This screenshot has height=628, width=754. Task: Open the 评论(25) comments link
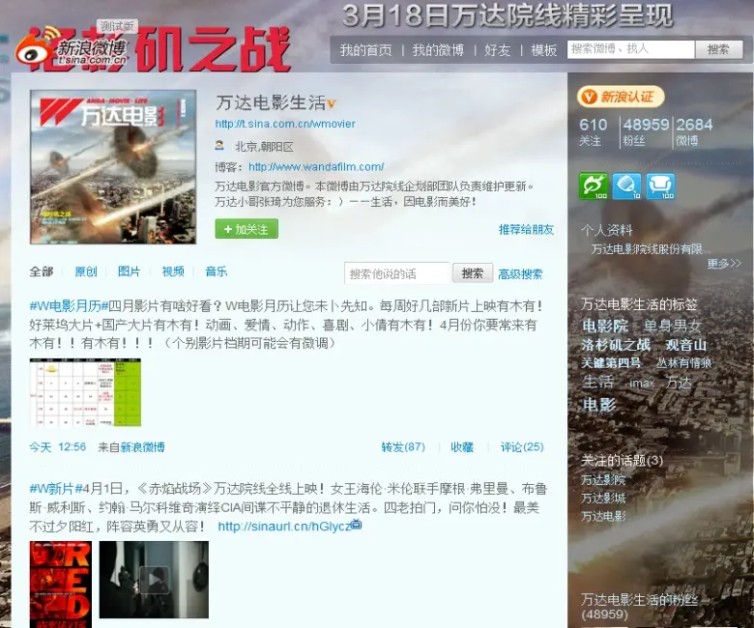coord(522,447)
